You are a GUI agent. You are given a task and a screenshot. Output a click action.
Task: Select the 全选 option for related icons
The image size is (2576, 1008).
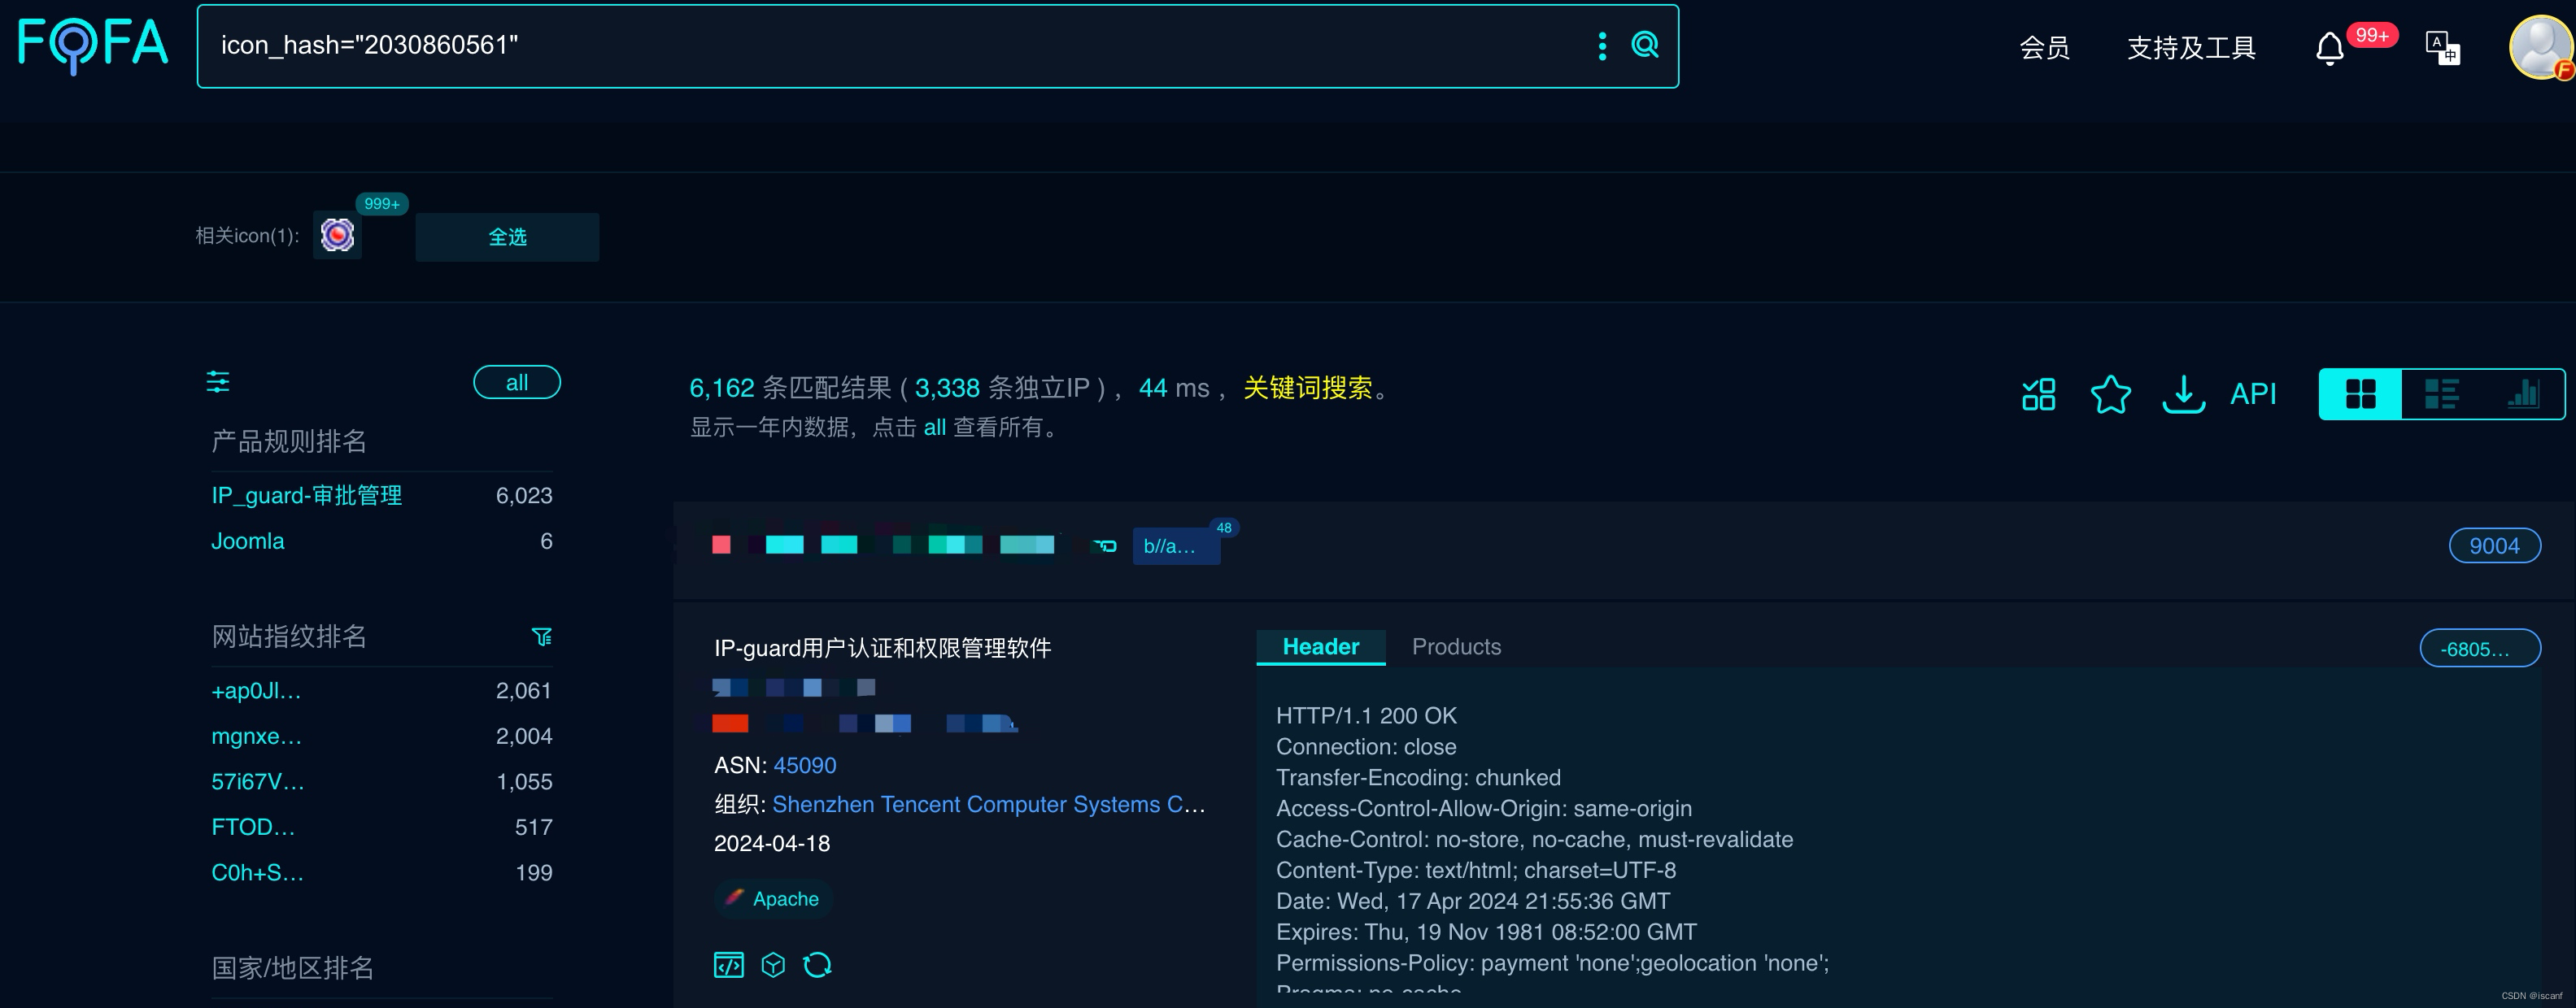(x=506, y=237)
